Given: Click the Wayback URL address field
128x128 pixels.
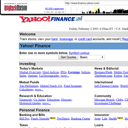Looking at the screenshot, I should pyautogui.click(x=96, y=3).
